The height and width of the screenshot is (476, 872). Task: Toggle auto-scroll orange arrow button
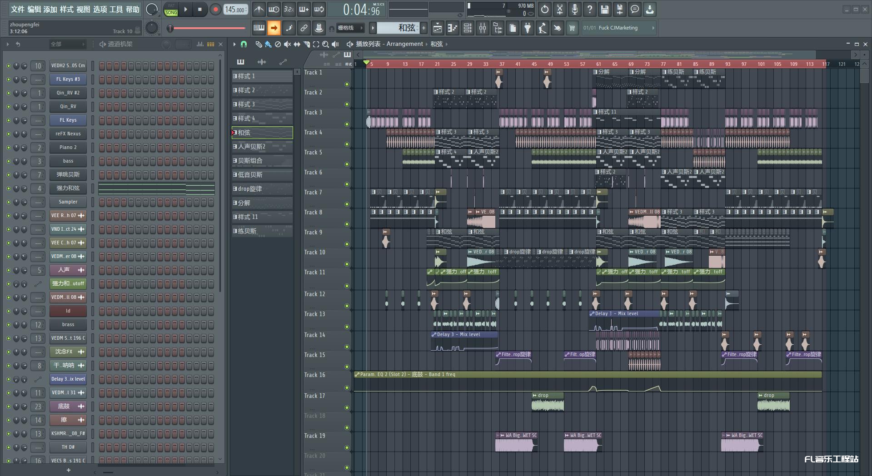click(274, 28)
